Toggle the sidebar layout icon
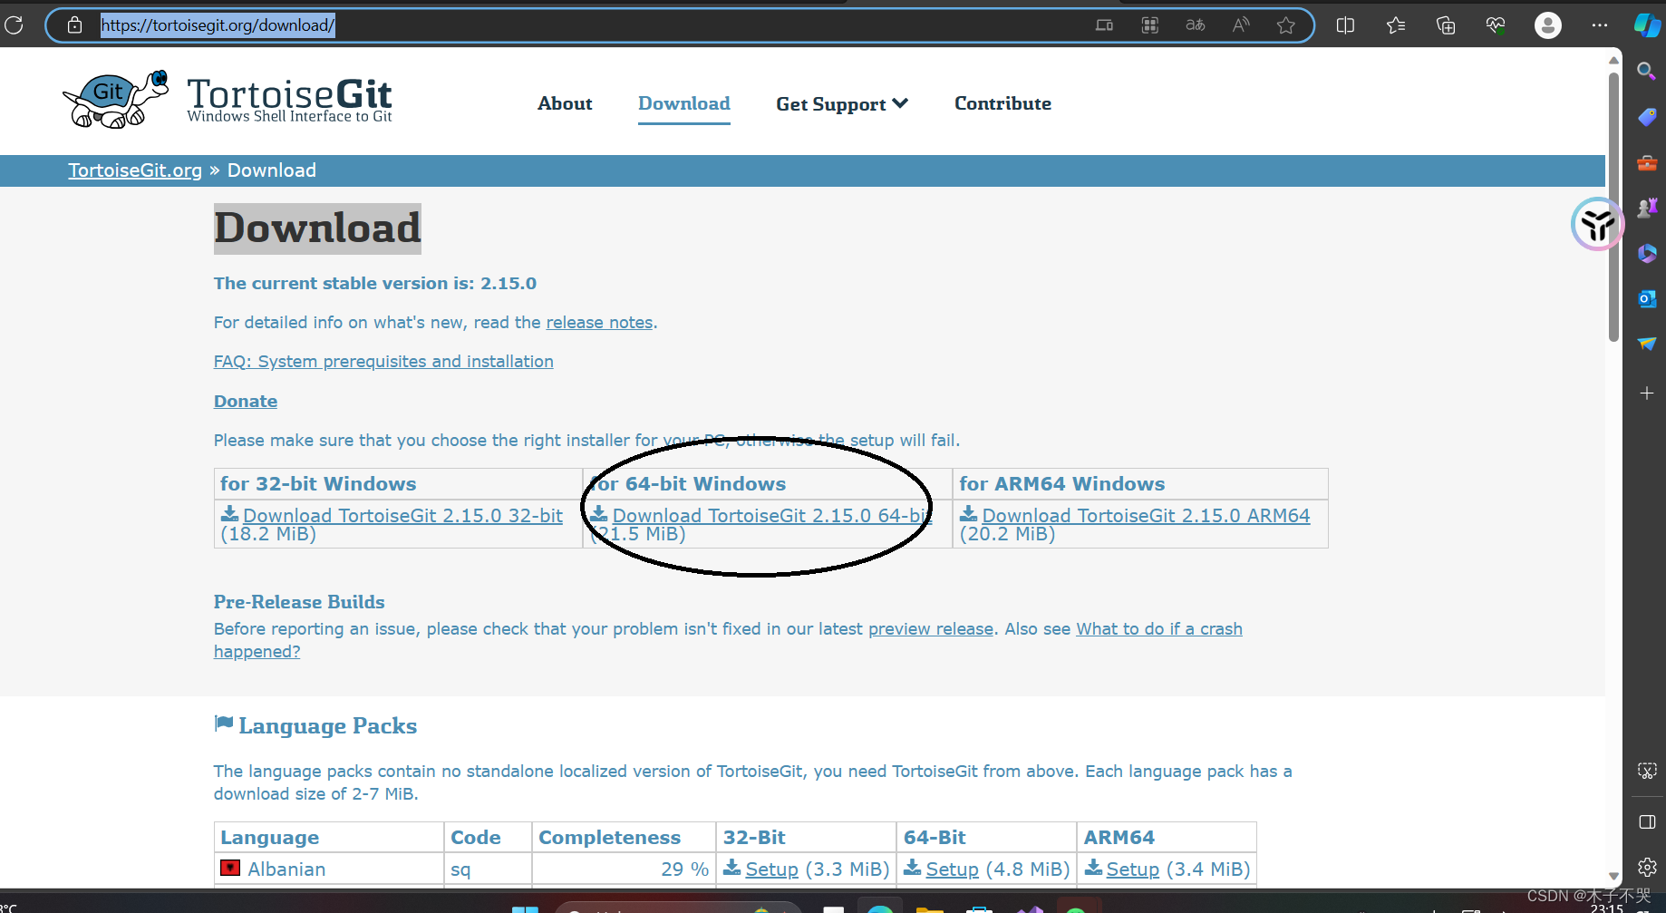This screenshot has height=913, width=1666. coord(1647,821)
